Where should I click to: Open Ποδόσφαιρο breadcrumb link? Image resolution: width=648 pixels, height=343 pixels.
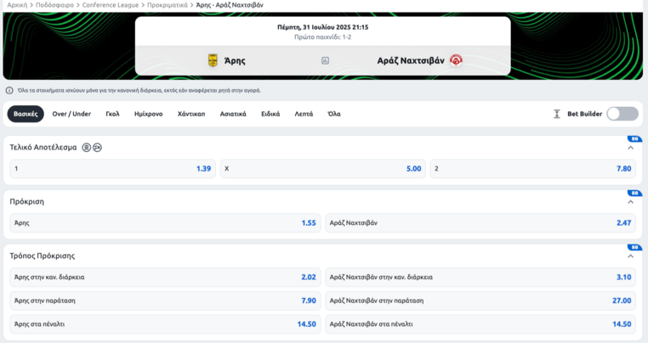(54, 5)
